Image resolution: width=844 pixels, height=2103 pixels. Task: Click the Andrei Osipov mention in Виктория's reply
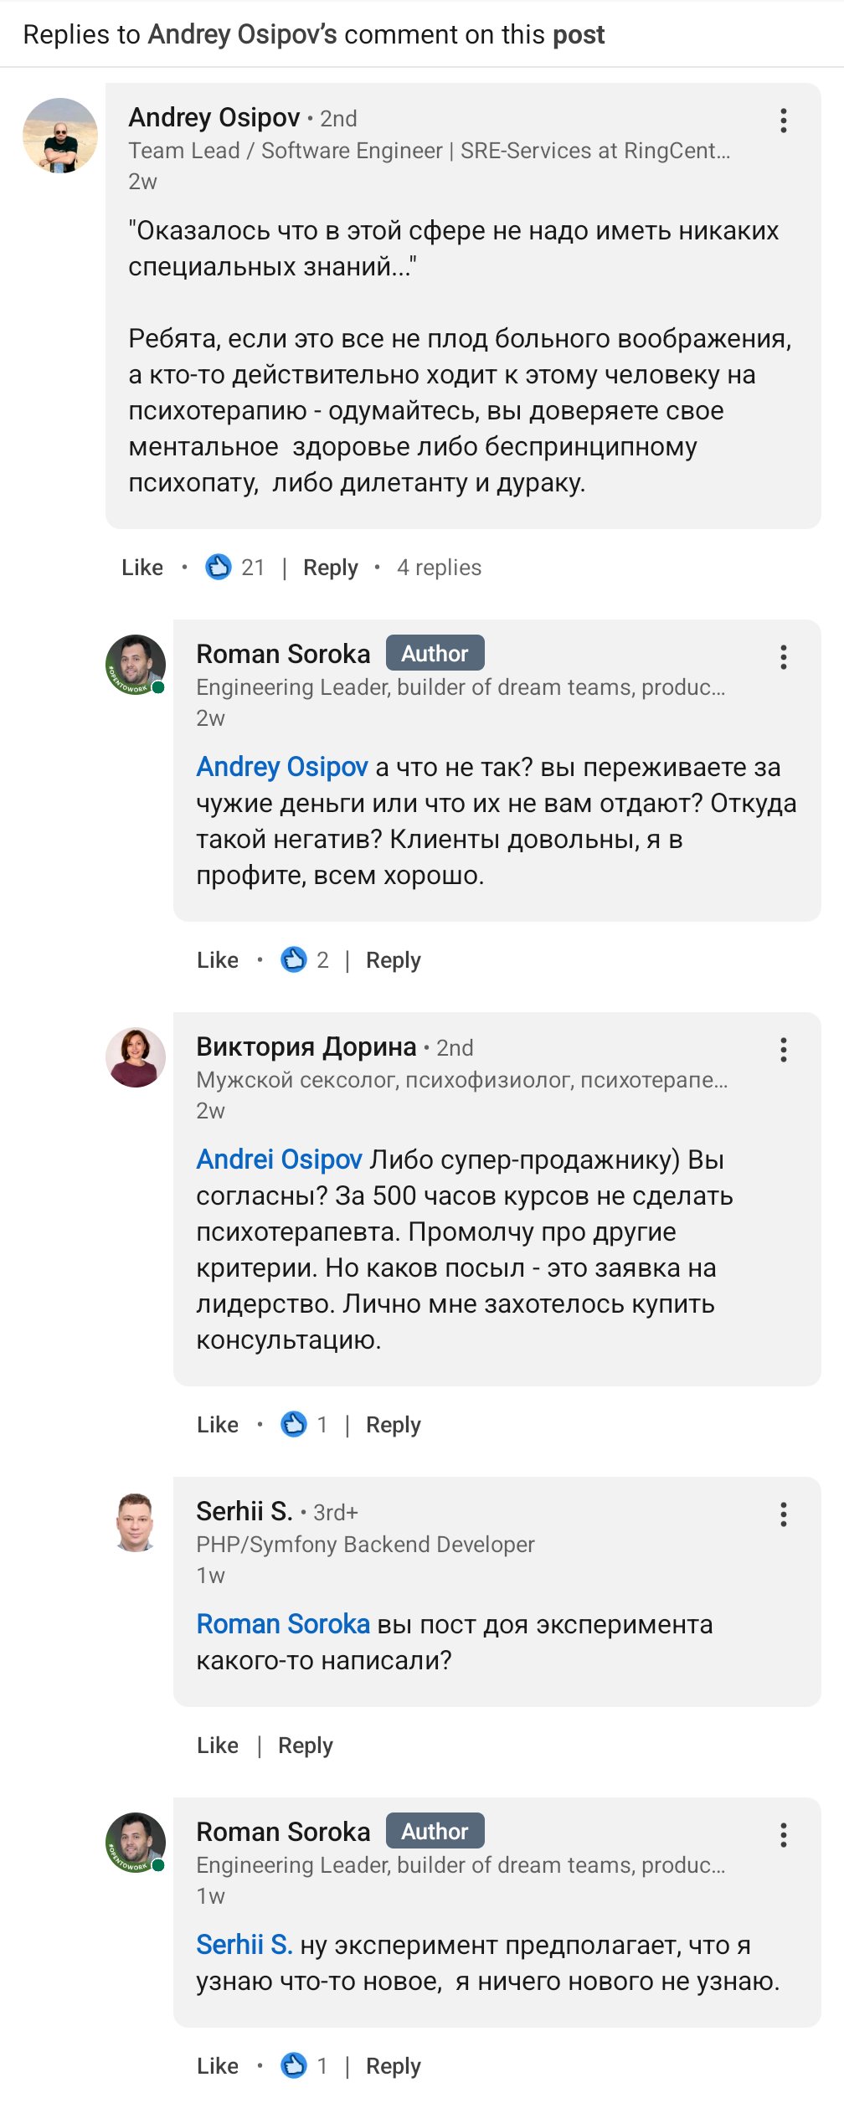click(x=279, y=1159)
